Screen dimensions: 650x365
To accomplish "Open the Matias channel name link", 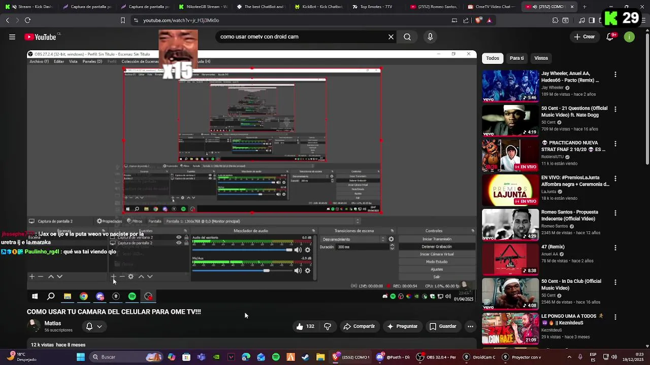I will click(x=53, y=323).
